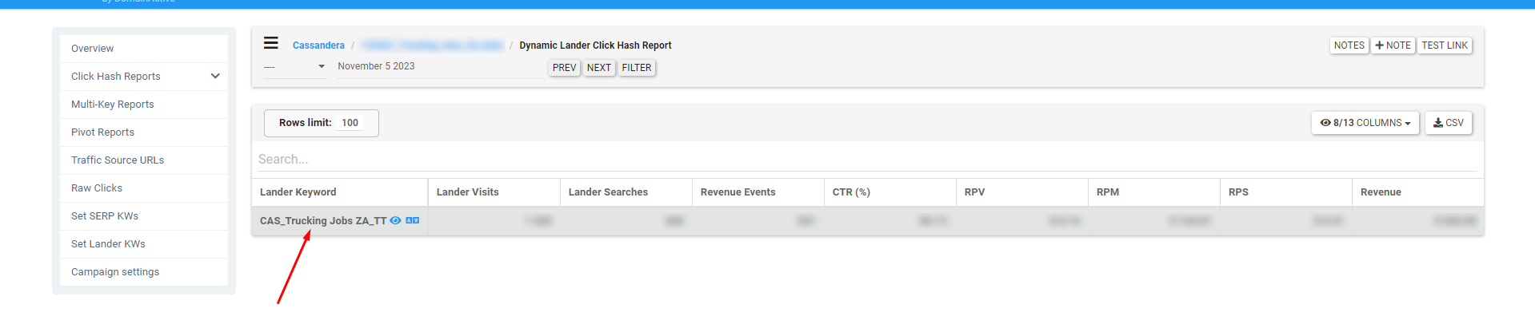Click the eye icon beside CAS_Trucking Jobs ZA_TT
The height and width of the screenshot is (324, 1535).
[395, 220]
